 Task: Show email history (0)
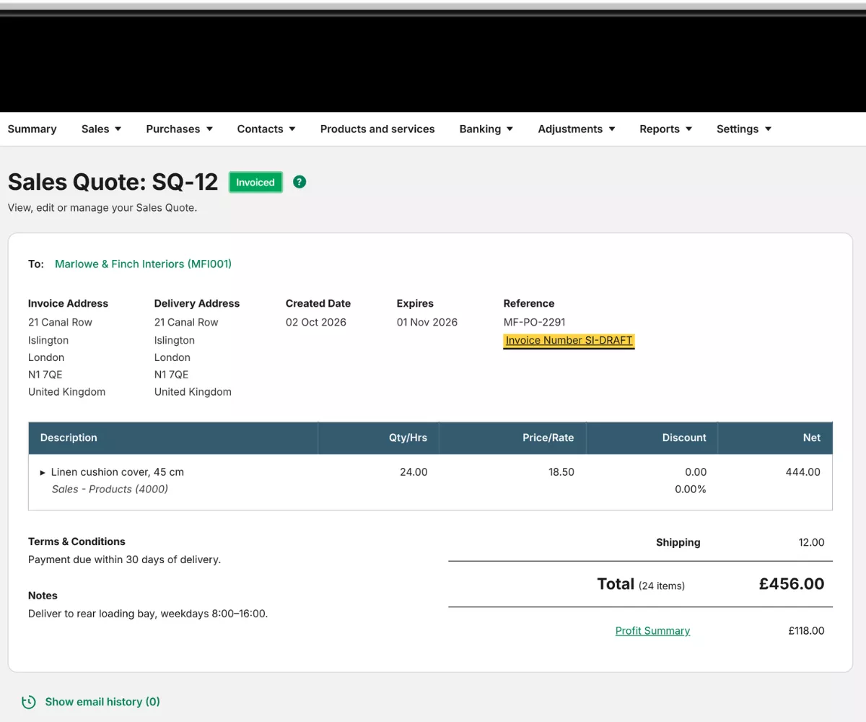point(102,702)
